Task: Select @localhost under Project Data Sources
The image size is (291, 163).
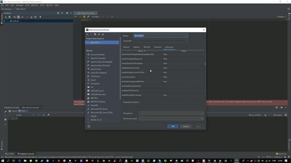Action: tap(102, 43)
